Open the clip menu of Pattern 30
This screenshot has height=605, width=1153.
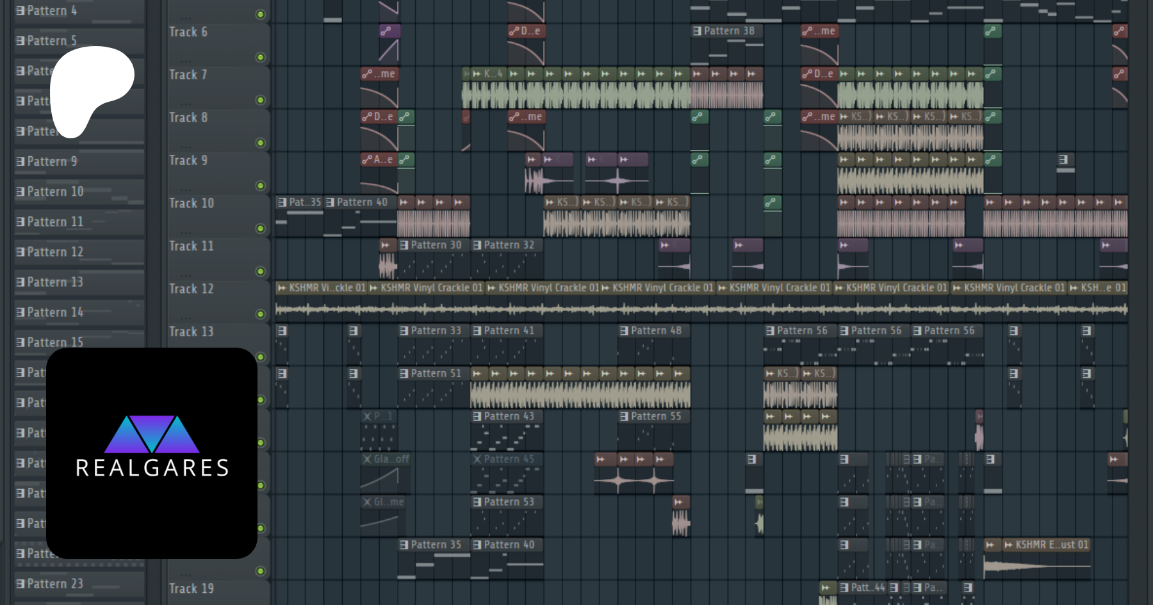pos(404,245)
